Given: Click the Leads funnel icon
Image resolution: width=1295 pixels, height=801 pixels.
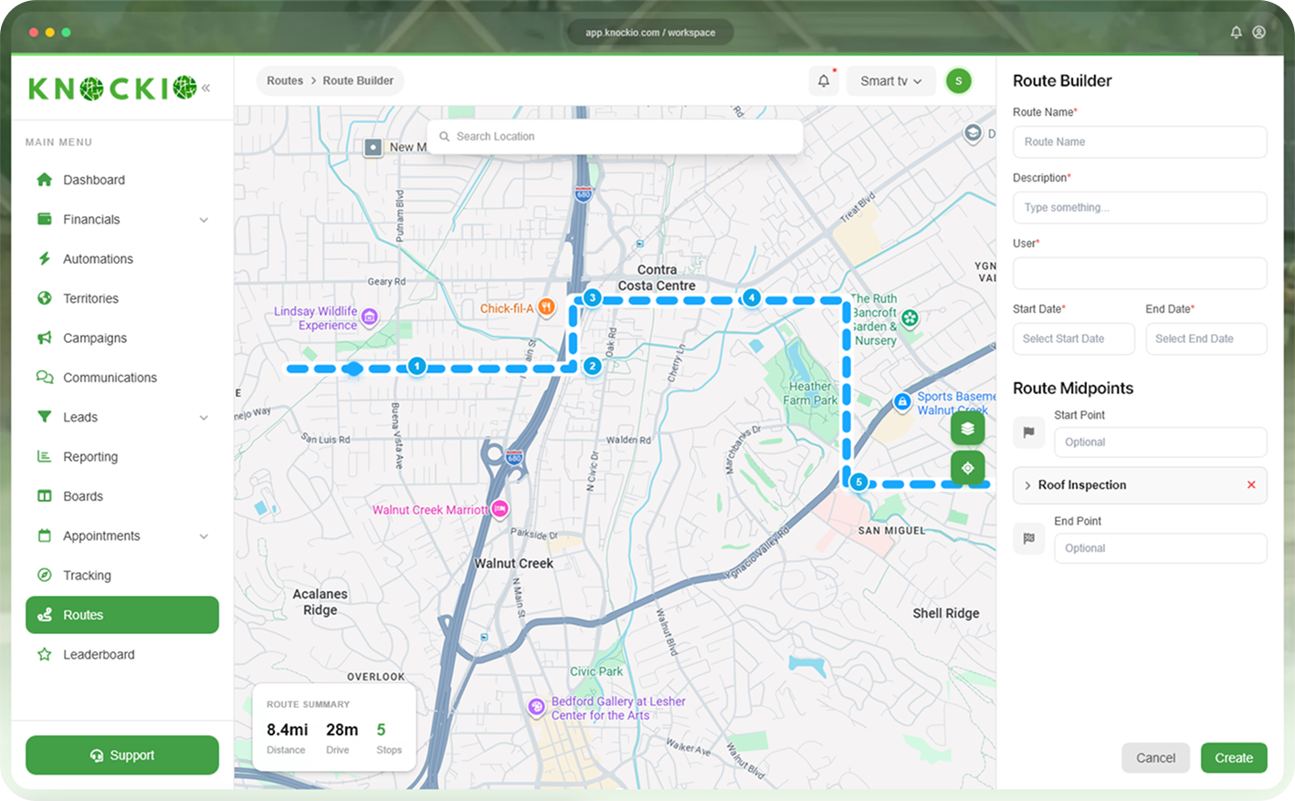Looking at the screenshot, I should pyautogui.click(x=44, y=417).
